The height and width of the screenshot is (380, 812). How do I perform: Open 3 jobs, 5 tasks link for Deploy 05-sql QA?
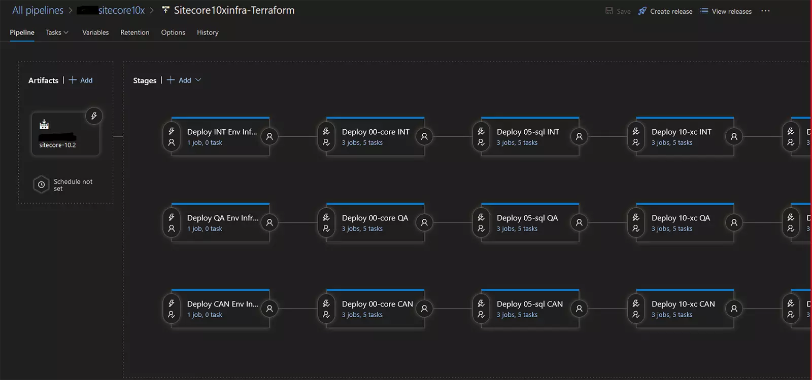click(517, 229)
